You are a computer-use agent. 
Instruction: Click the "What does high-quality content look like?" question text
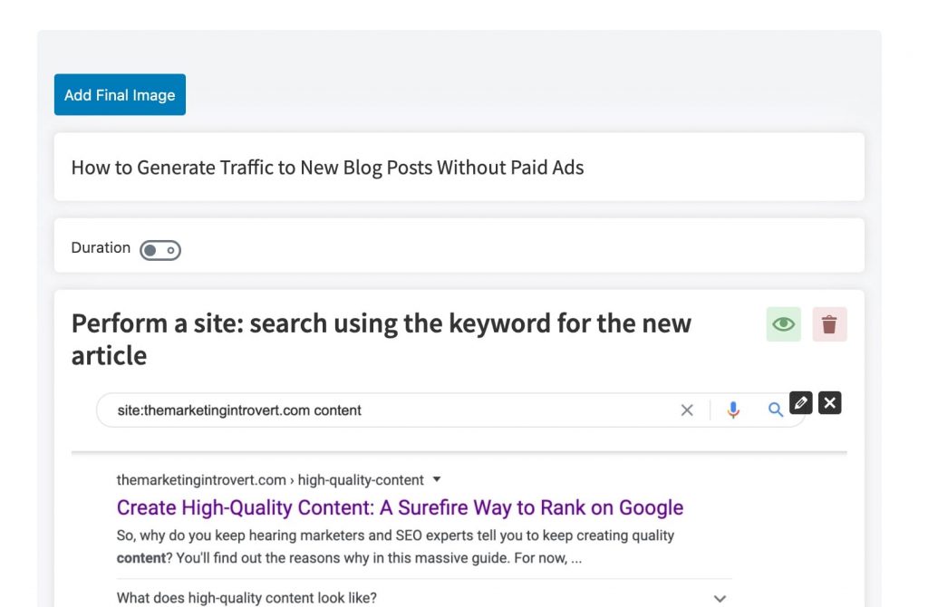pos(246,598)
